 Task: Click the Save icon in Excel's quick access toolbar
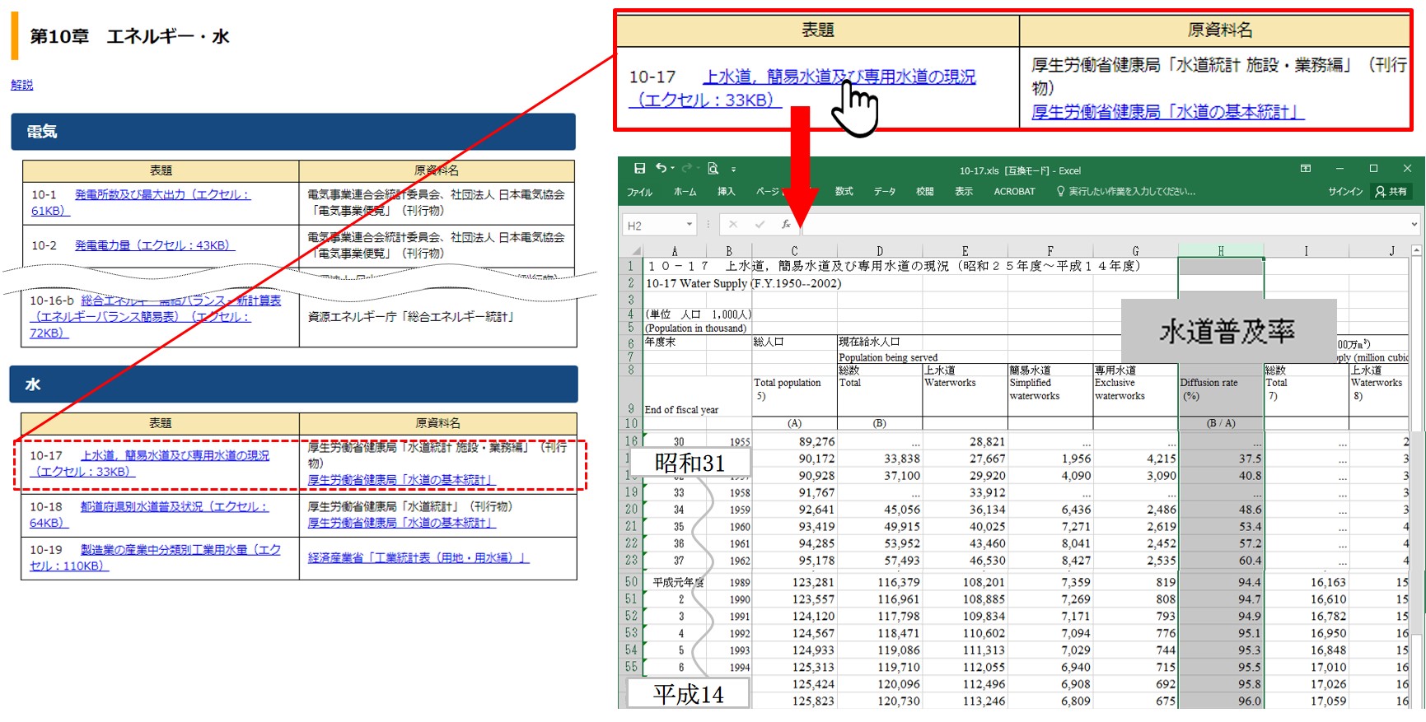point(639,169)
